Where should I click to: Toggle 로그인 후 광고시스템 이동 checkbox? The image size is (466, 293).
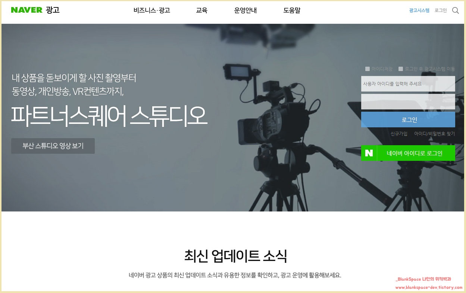[x=401, y=69]
